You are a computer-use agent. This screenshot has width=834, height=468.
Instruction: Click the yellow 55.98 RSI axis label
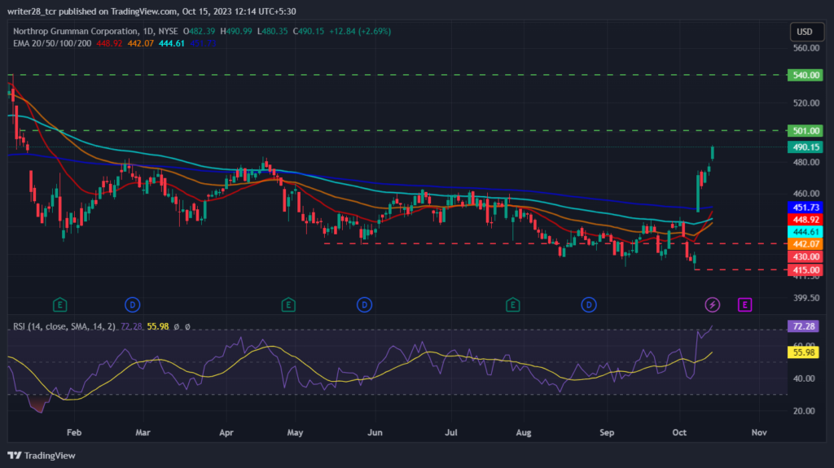pos(804,352)
